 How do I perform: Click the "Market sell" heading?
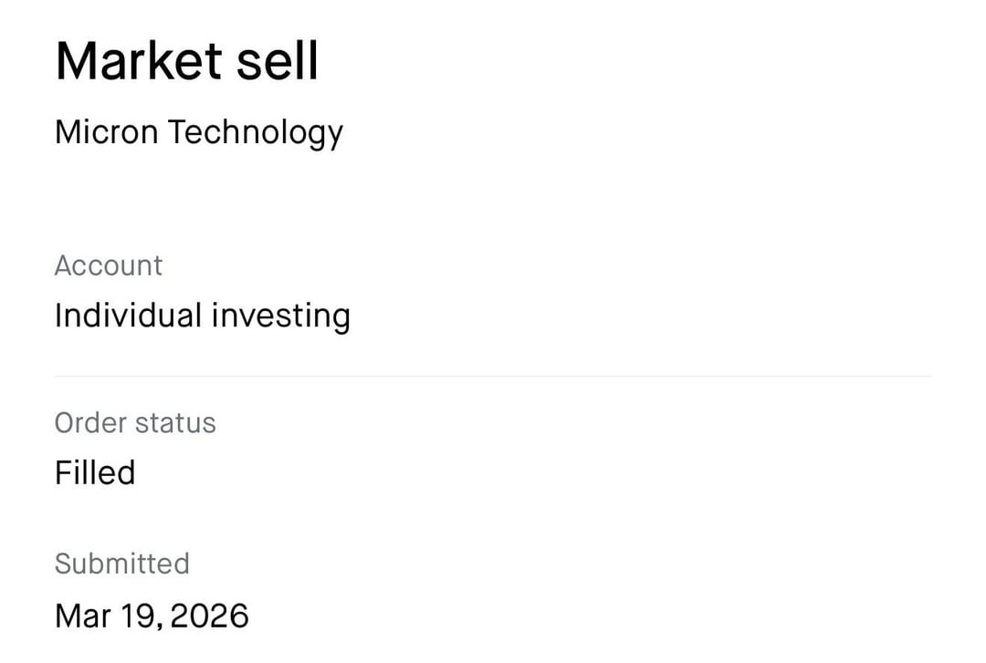tap(186, 62)
